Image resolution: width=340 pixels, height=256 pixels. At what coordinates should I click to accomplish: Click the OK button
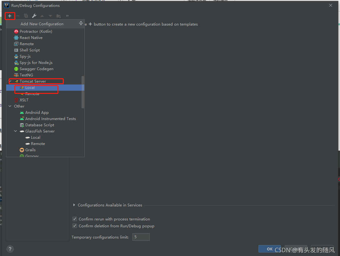[269, 249]
